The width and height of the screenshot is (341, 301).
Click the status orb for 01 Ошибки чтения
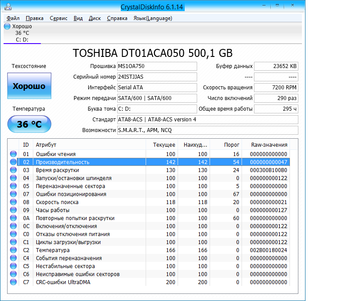[13, 154]
